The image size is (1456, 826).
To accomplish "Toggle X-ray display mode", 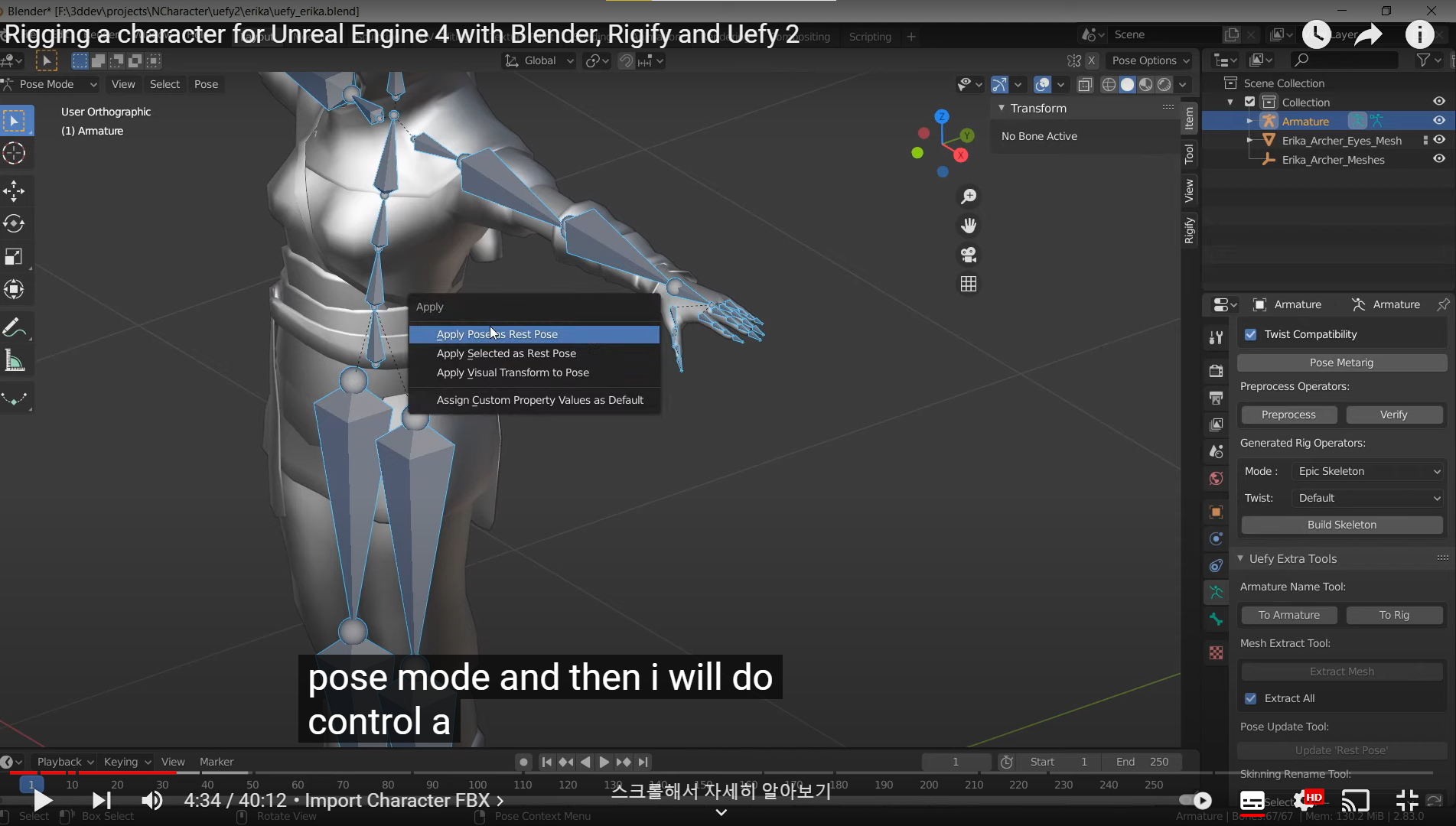I will [1085, 84].
